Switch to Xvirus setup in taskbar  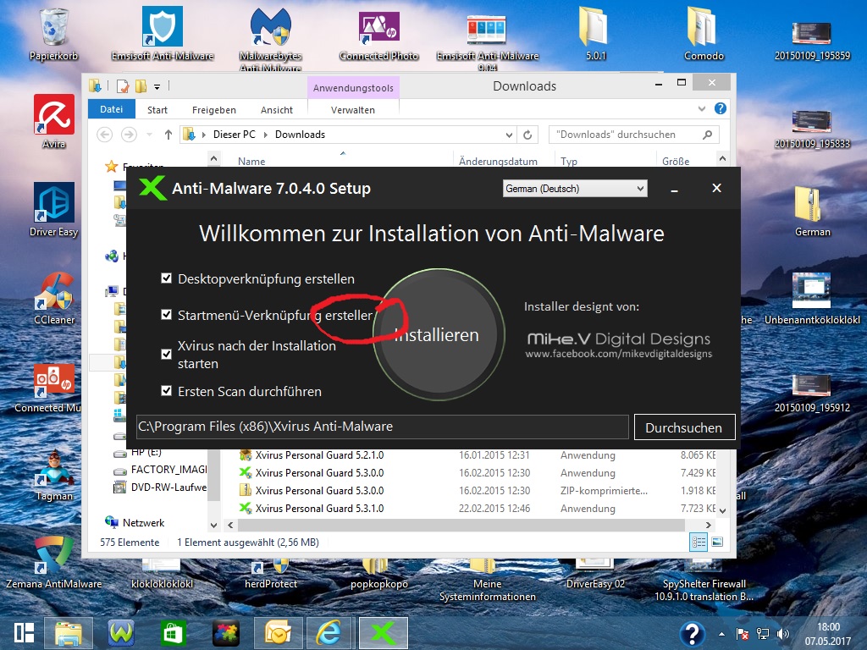(384, 633)
